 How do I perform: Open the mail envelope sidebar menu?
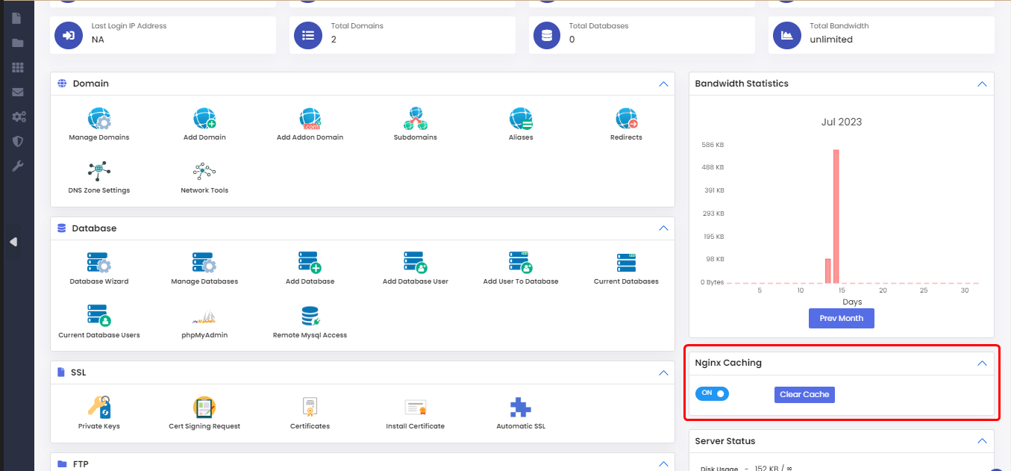pos(18,93)
